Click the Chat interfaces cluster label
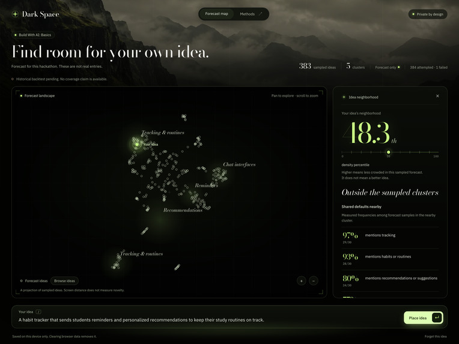This screenshot has width=459, height=344. pyautogui.click(x=239, y=164)
